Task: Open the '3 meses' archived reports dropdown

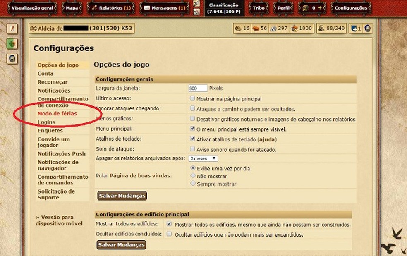Action: pyautogui.click(x=203, y=158)
